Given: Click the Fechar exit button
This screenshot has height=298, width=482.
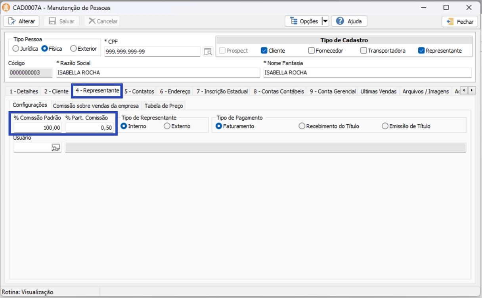Looking at the screenshot, I should [460, 22].
